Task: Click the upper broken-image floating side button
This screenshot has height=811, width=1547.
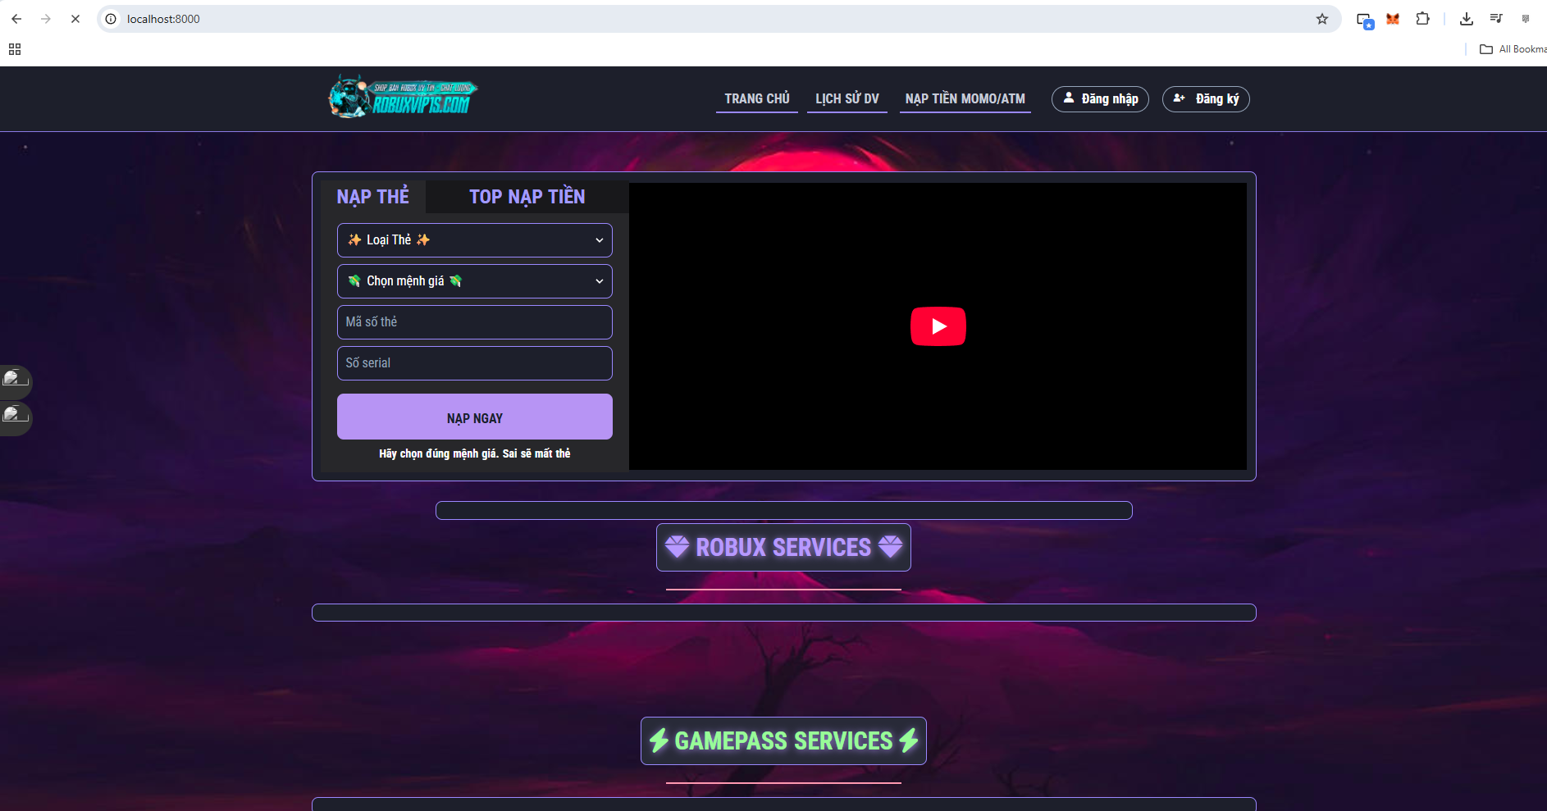Action: tap(16, 379)
